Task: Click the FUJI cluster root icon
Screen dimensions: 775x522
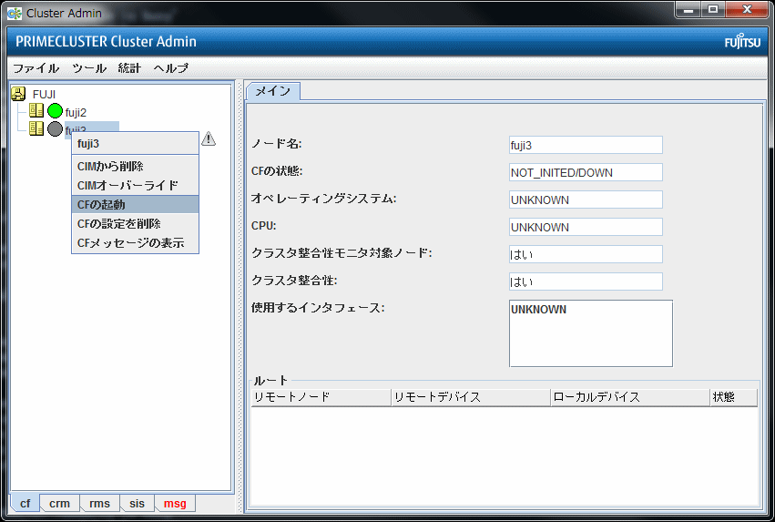Action: (x=18, y=94)
